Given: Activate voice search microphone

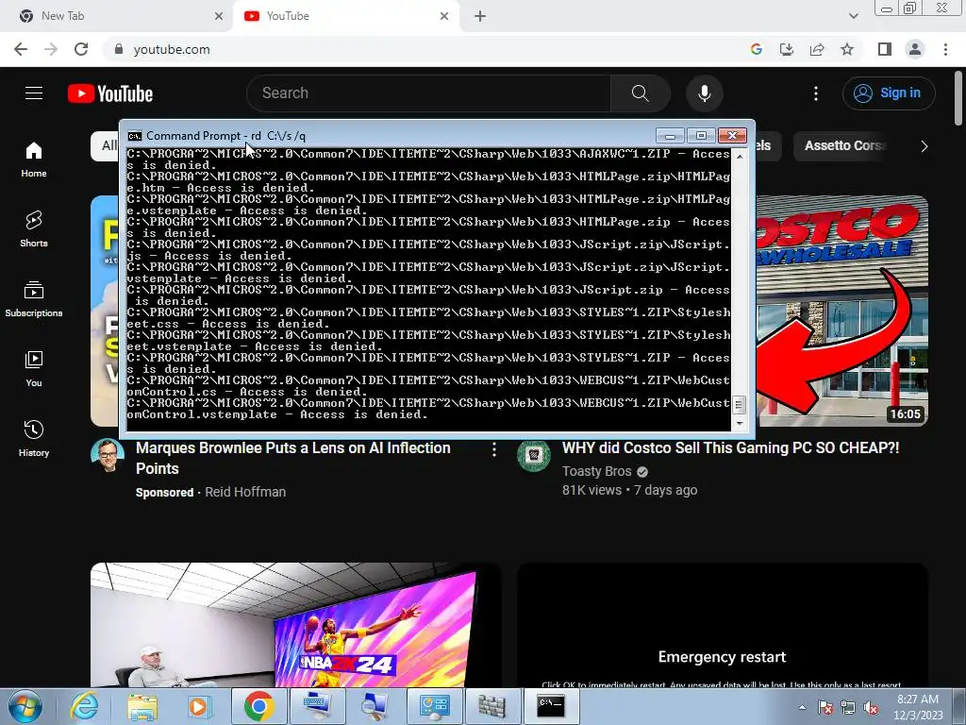Looking at the screenshot, I should coord(705,93).
